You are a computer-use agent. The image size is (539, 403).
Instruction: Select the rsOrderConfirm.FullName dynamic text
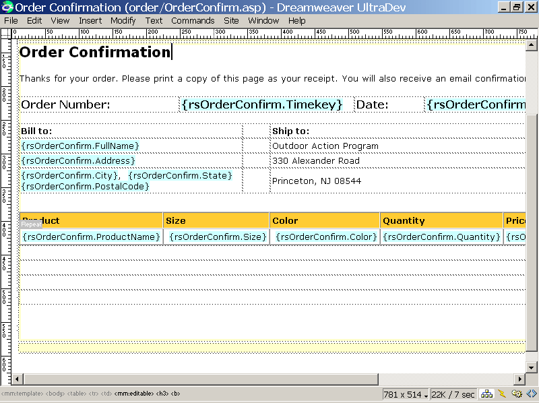tap(80, 146)
